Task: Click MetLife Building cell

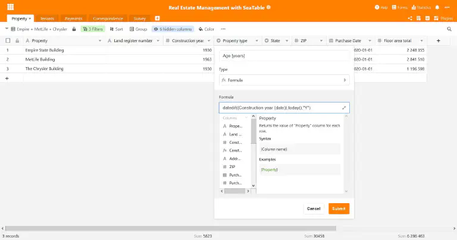Action: pos(40,59)
